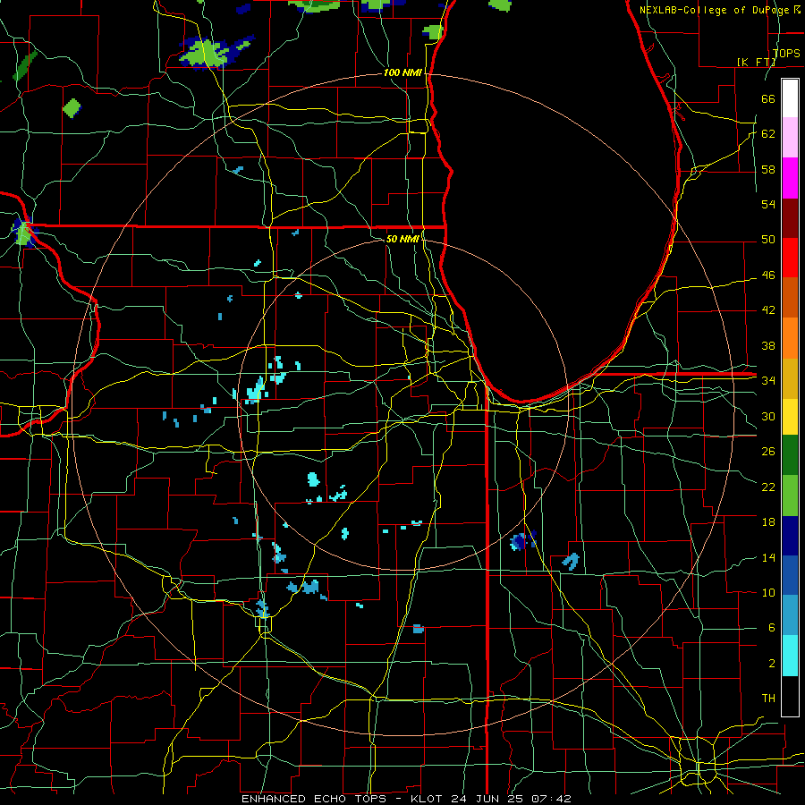
Task: Click the '62' legend value
Action: [768, 134]
